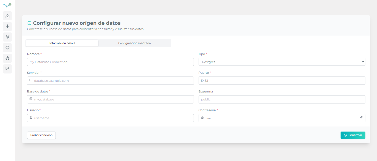Image resolution: width=377 pixels, height=161 pixels.
Task: Click the Usuario username field
Action: [110, 118]
